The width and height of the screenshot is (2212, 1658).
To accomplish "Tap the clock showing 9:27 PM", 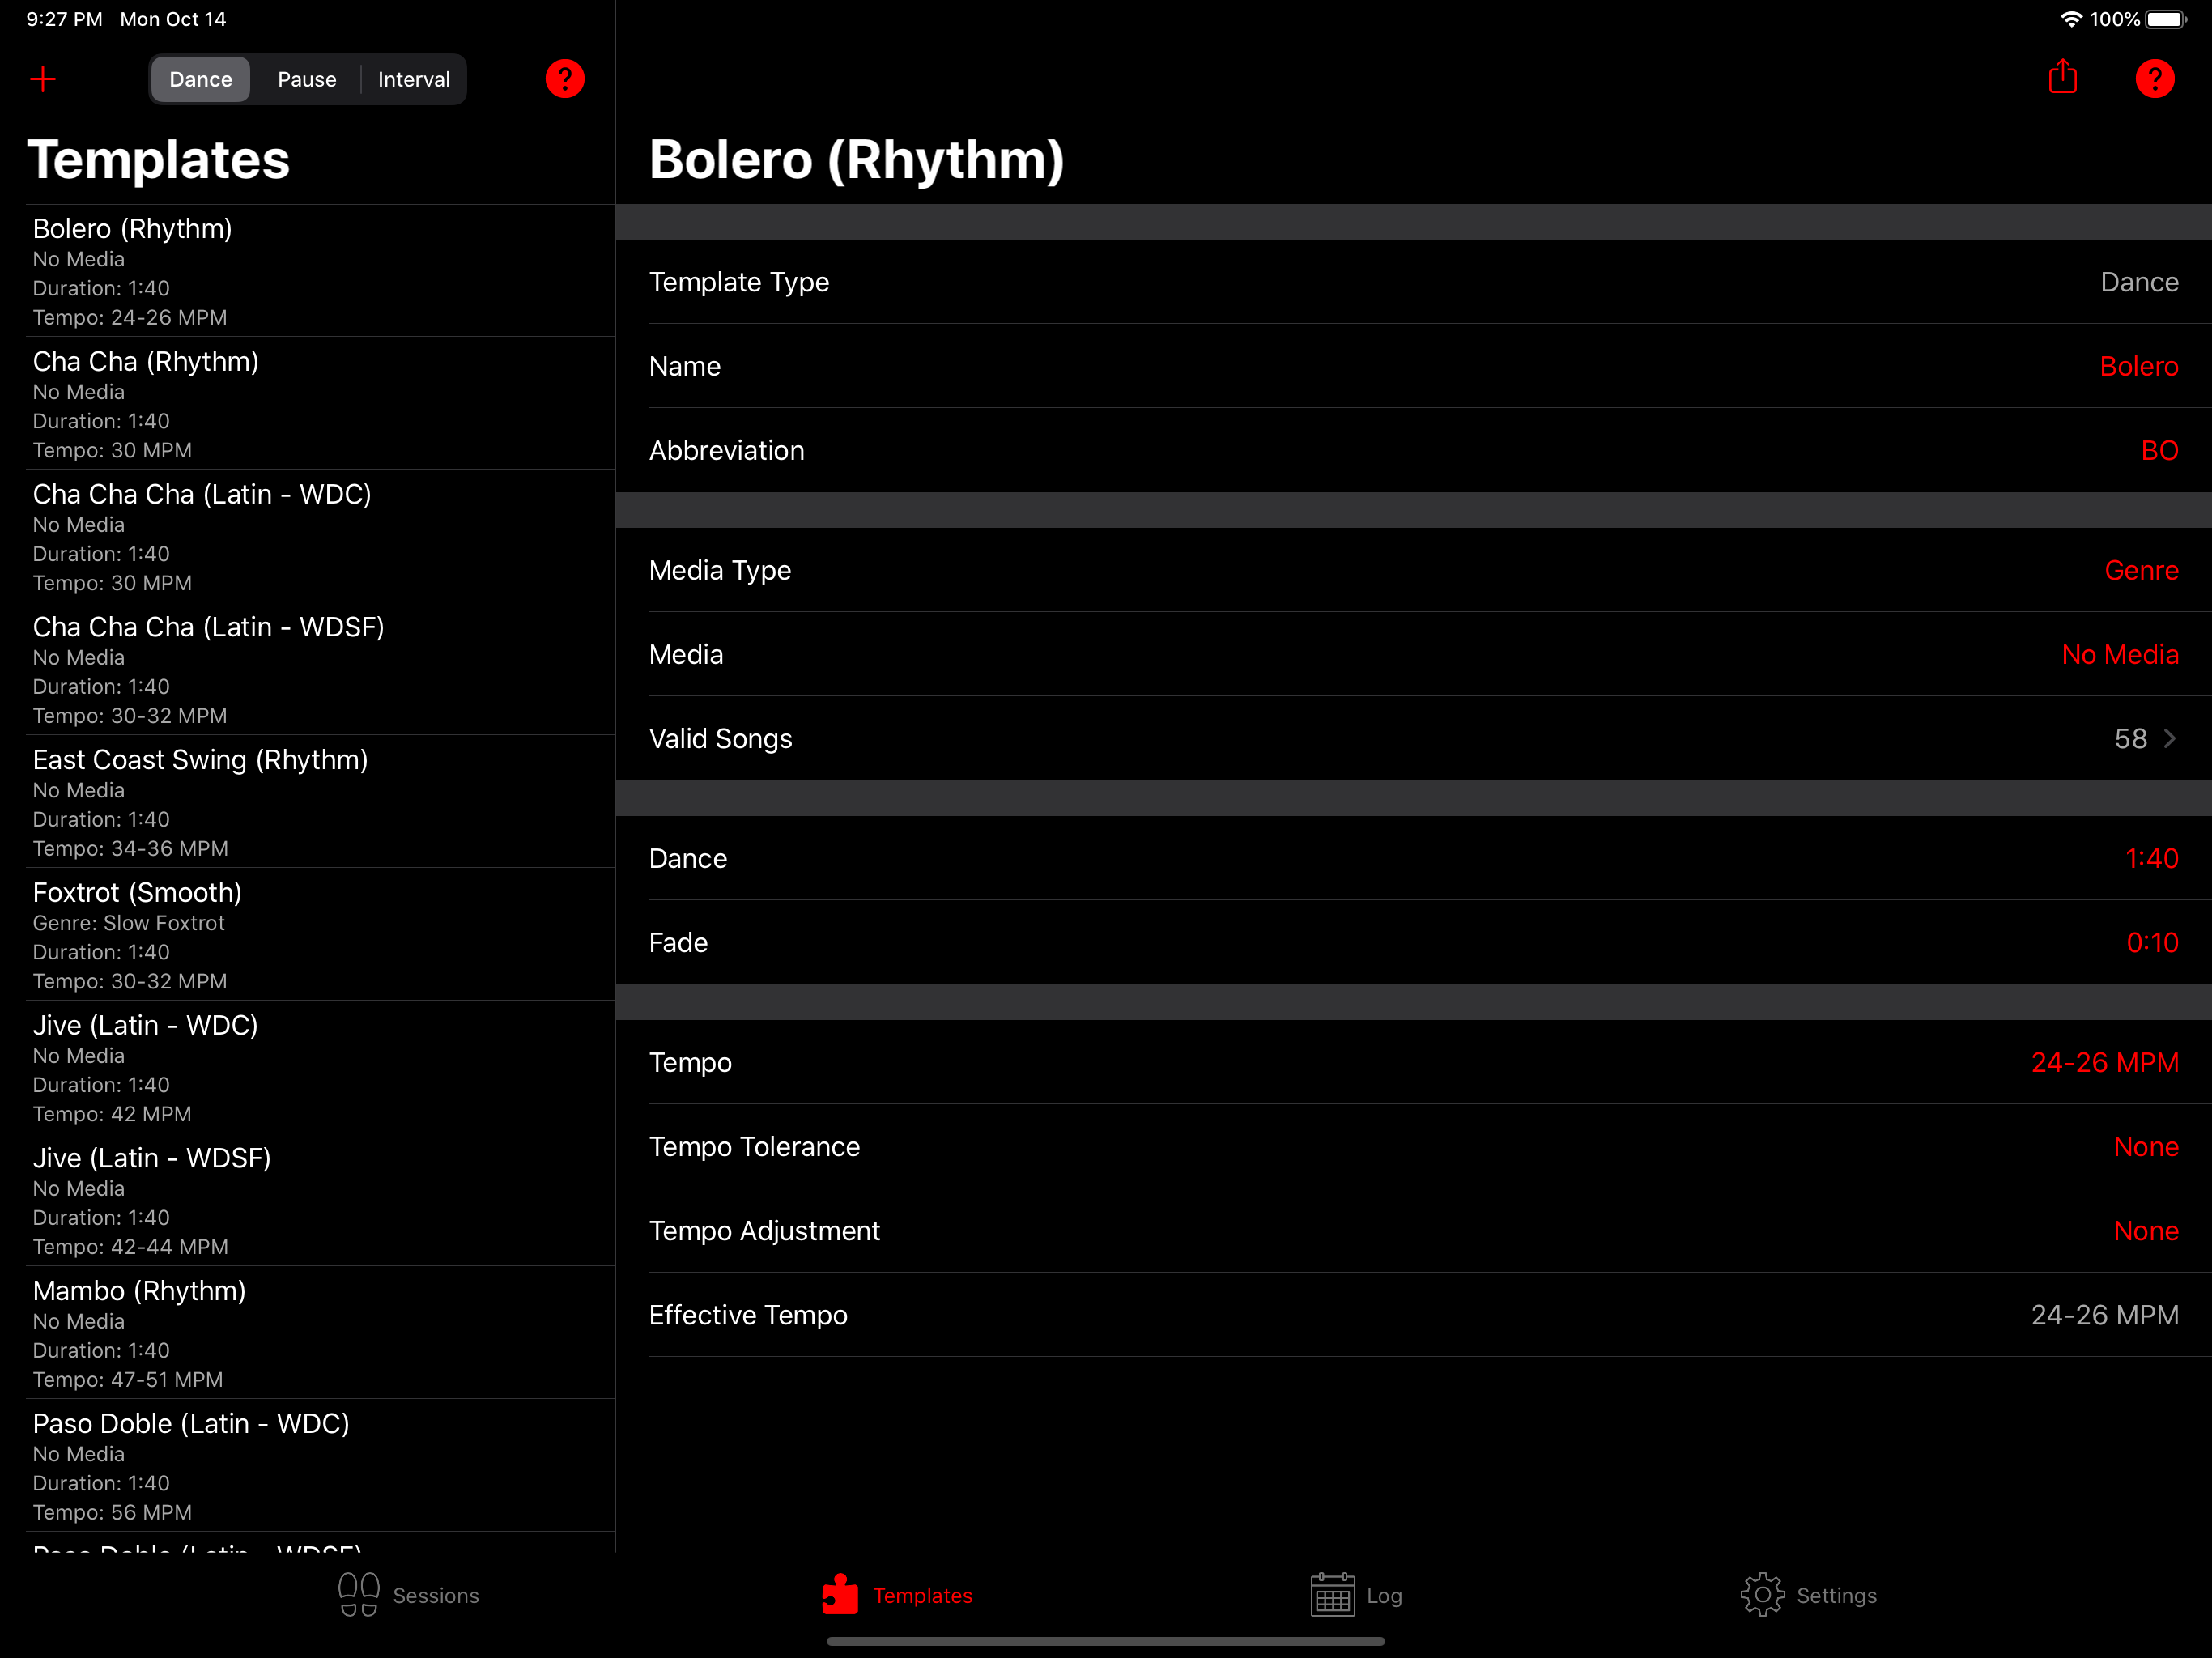I will pos(64,19).
